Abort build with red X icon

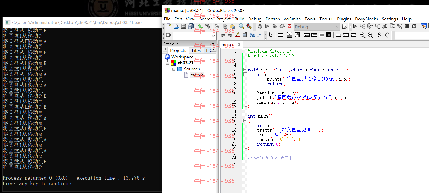click(290, 26)
